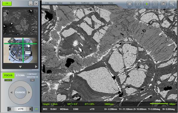Viewport: 178px width, 113px height.
Task: Click the 100µm green scale bar
Action: 159,103
